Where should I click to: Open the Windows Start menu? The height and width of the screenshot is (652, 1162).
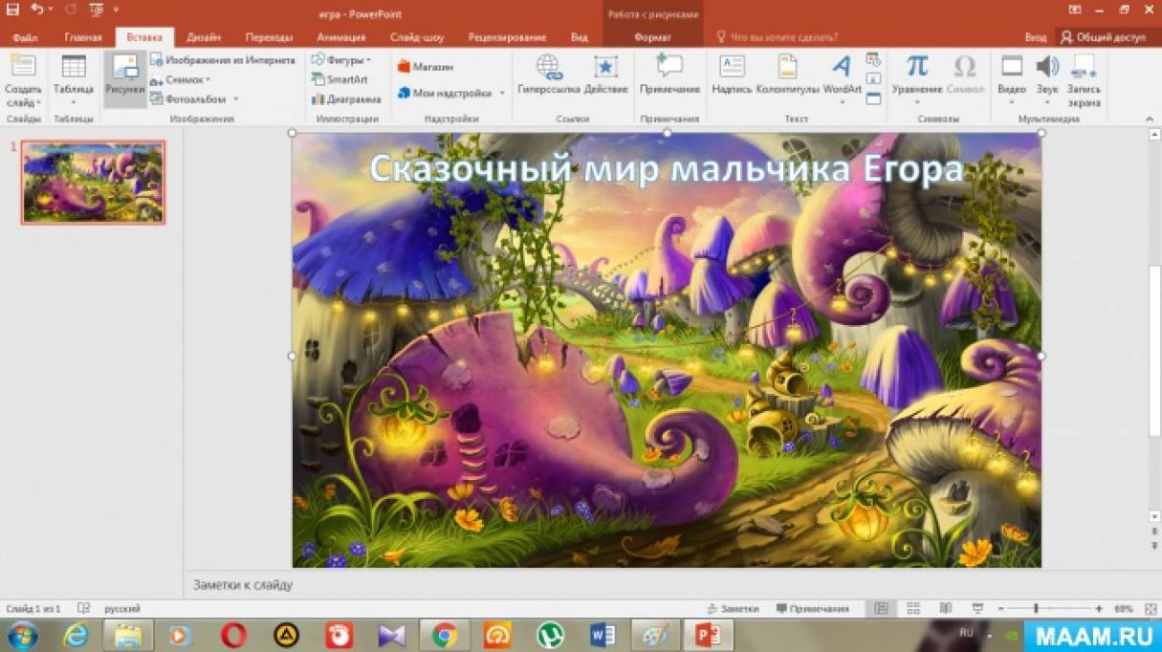point(23,635)
